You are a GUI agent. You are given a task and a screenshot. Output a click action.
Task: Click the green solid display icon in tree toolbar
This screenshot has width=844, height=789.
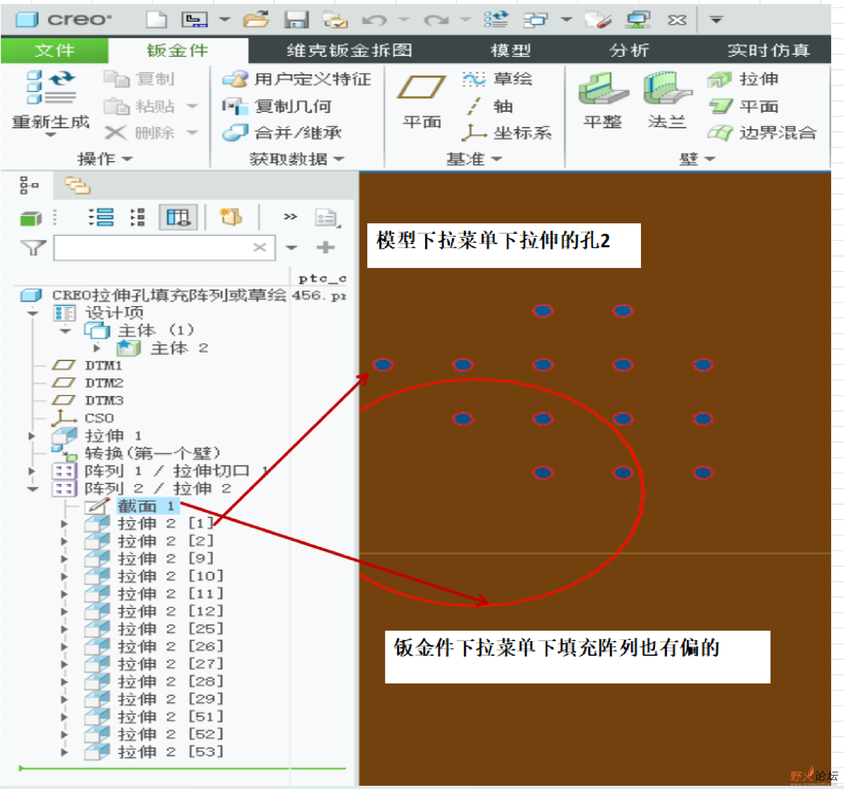point(31,219)
